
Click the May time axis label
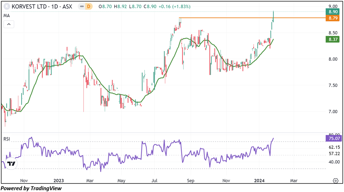[121, 181]
